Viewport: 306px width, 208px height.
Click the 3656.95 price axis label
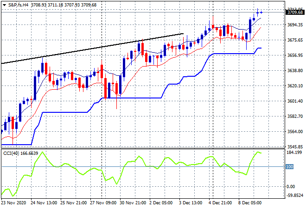point(295,55)
